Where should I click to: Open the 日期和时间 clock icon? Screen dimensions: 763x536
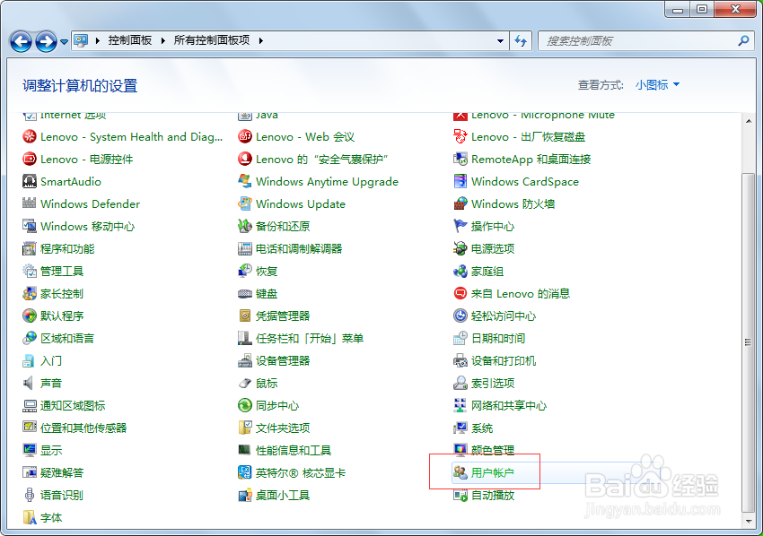pos(460,338)
